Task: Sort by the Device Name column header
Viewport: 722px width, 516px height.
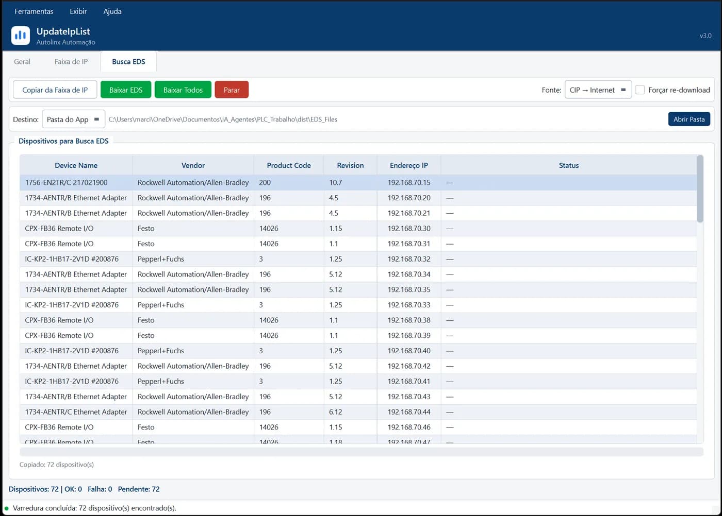Action: click(x=76, y=165)
